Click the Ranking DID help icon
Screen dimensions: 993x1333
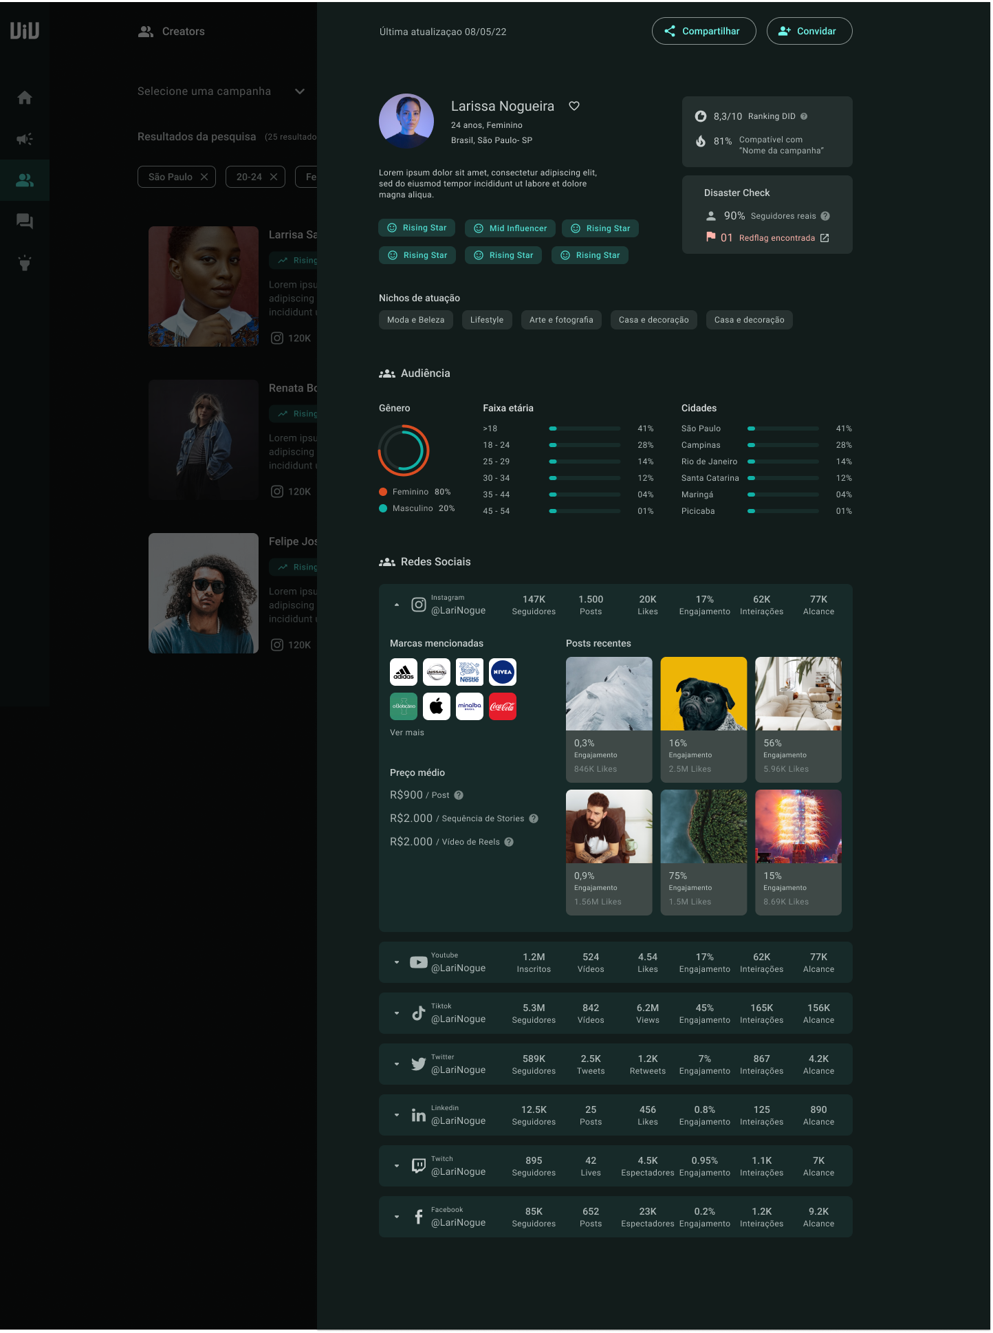tap(804, 116)
